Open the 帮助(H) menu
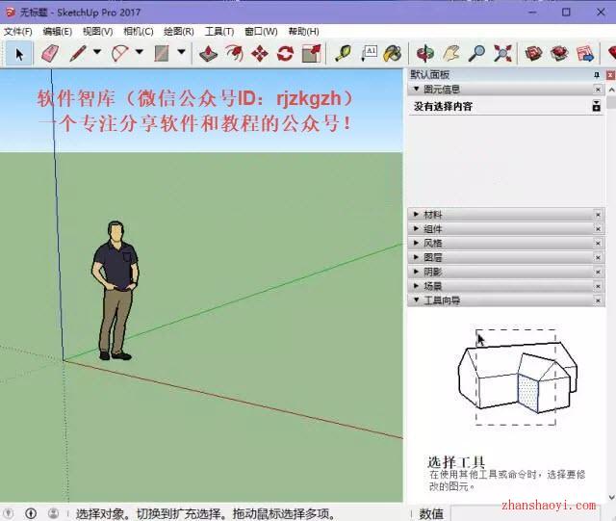This screenshot has width=616, height=521. pos(303,32)
